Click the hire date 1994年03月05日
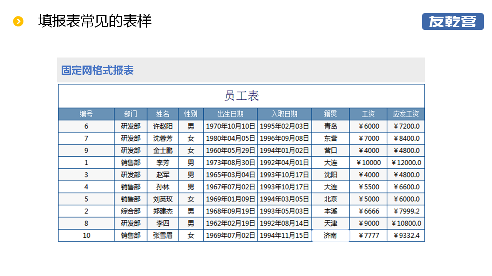The image size is (492, 276). pos(284,199)
